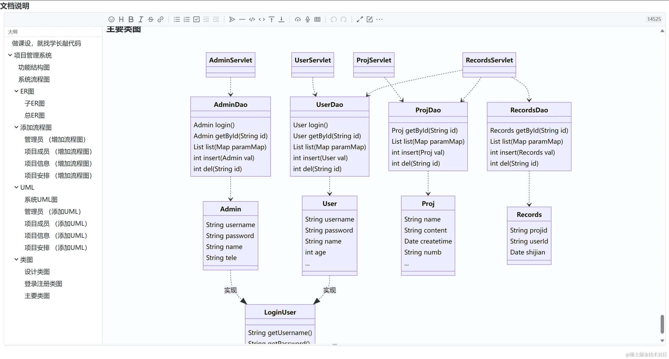669x359 pixels.
Task: Open the emoji picker icon
Action: (111, 19)
